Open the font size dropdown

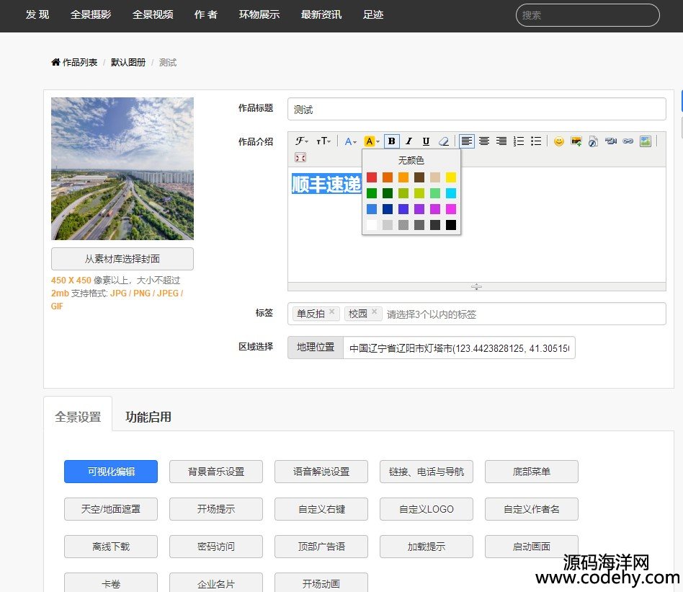click(x=323, y=141)
